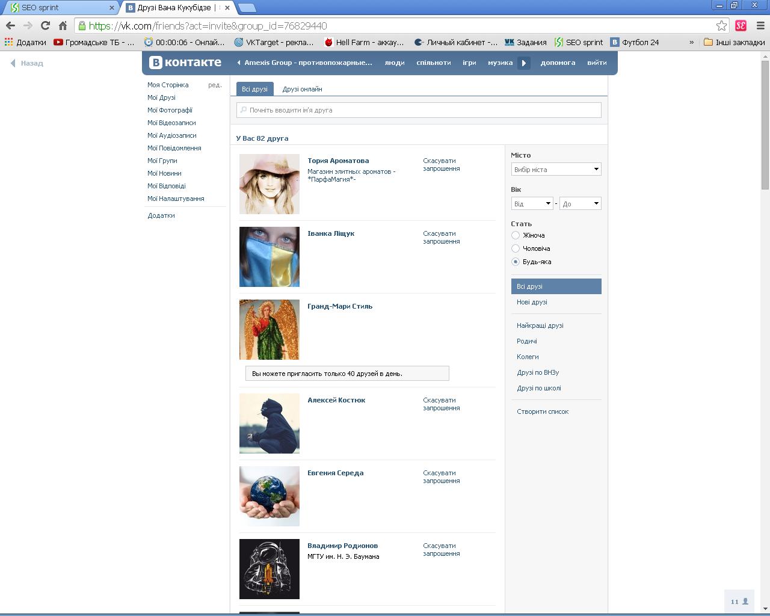
Task: Click вийти to log out
Action: (x=597, y=63)
